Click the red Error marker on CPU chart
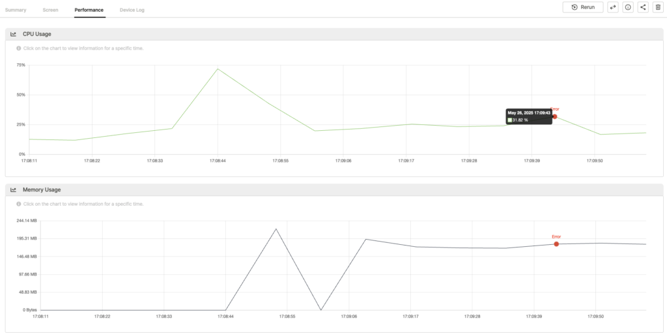667x336 pixels. point(554,117)
